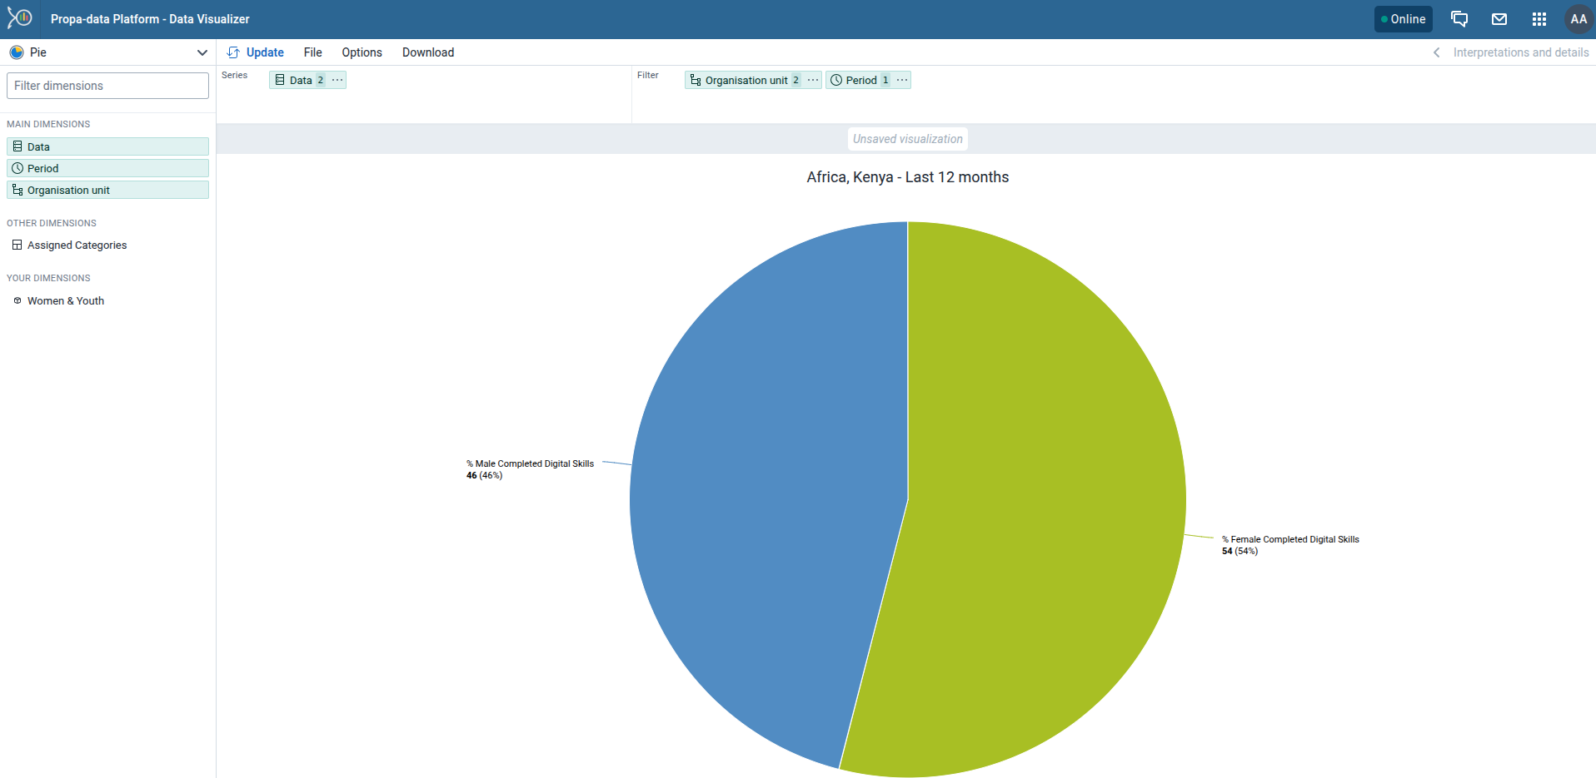Open the messages envelope icon
The width and height of the screenshot is (1596, 778).
pyautogui.click(x=1499, y=18)
